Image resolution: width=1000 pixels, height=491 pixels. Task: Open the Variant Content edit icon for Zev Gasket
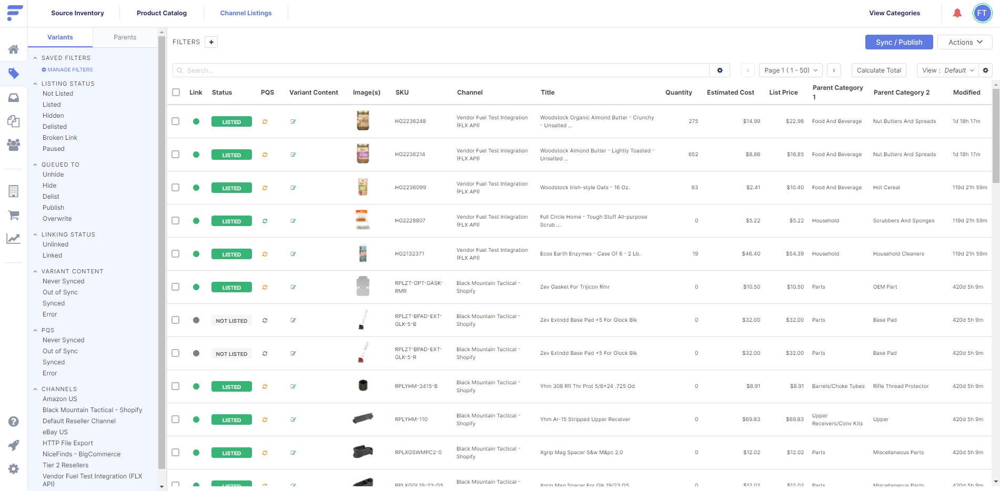(293, 287)
